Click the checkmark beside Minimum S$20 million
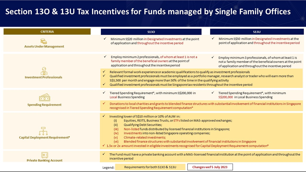The height and width of the screenshot is (172, 306). [x=105, y=38]
